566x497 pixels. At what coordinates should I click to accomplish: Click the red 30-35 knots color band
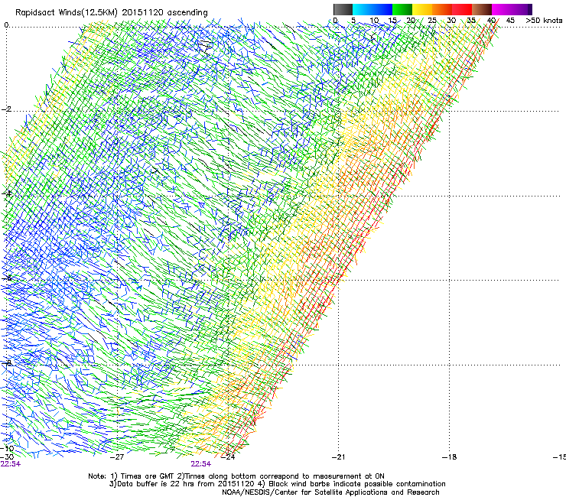462,9
